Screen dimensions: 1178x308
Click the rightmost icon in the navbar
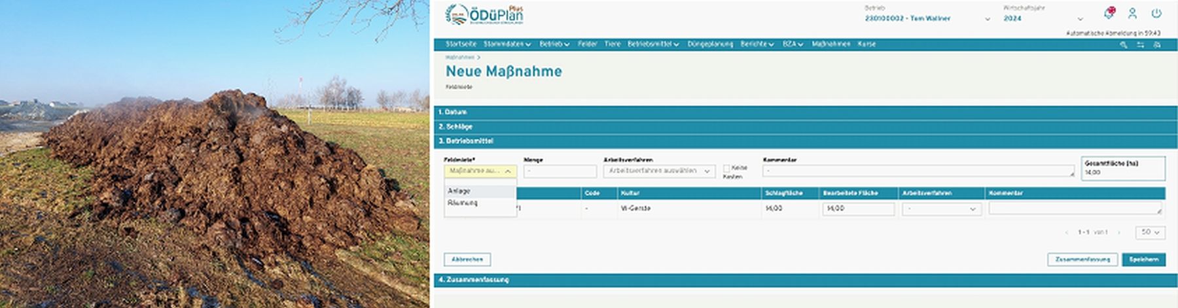[x=1157, y=44]
